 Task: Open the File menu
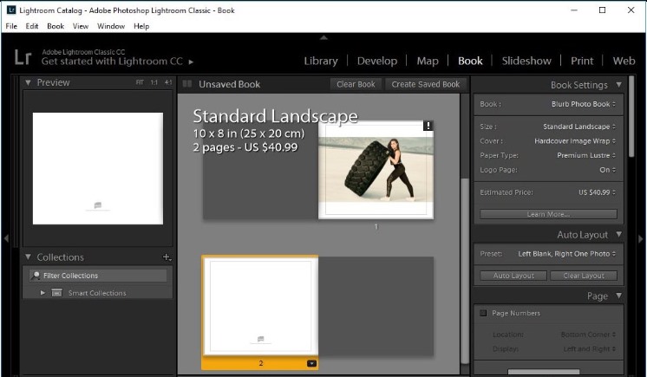tap(11, 26)
